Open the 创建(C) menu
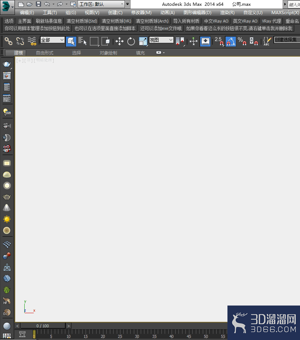The height and width of the screenshot is (340, 300). [115, 13]
